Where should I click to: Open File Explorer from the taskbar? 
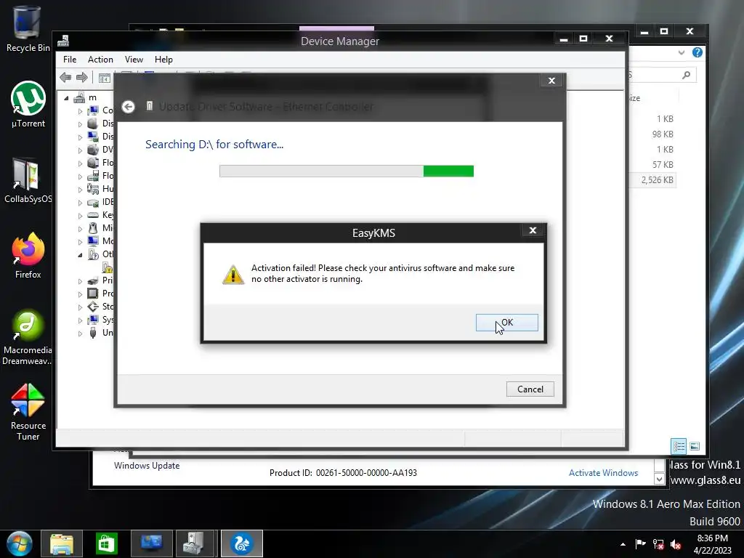coord(62,543)
